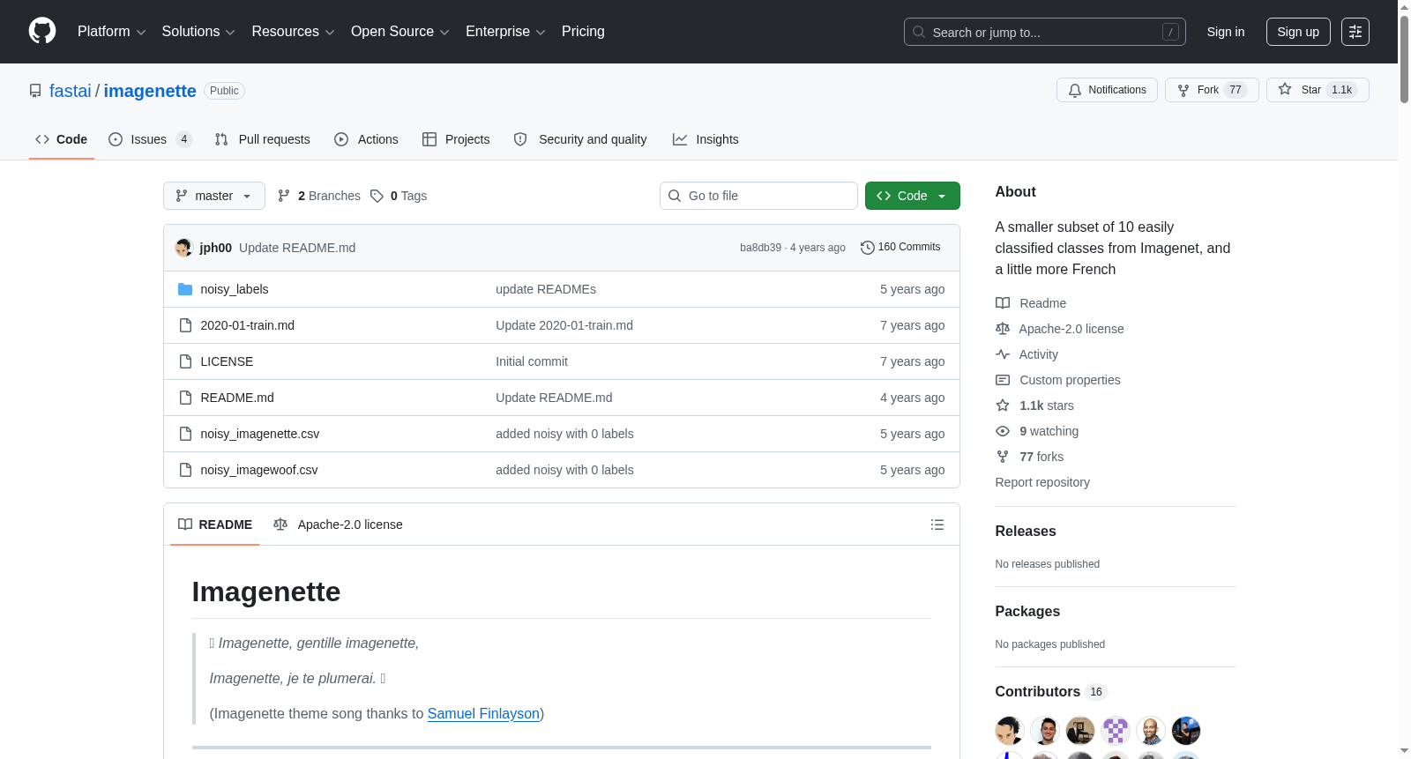Open the accessibility settings icon in header
This screenshot has width=1411, height=759.
1355,32
